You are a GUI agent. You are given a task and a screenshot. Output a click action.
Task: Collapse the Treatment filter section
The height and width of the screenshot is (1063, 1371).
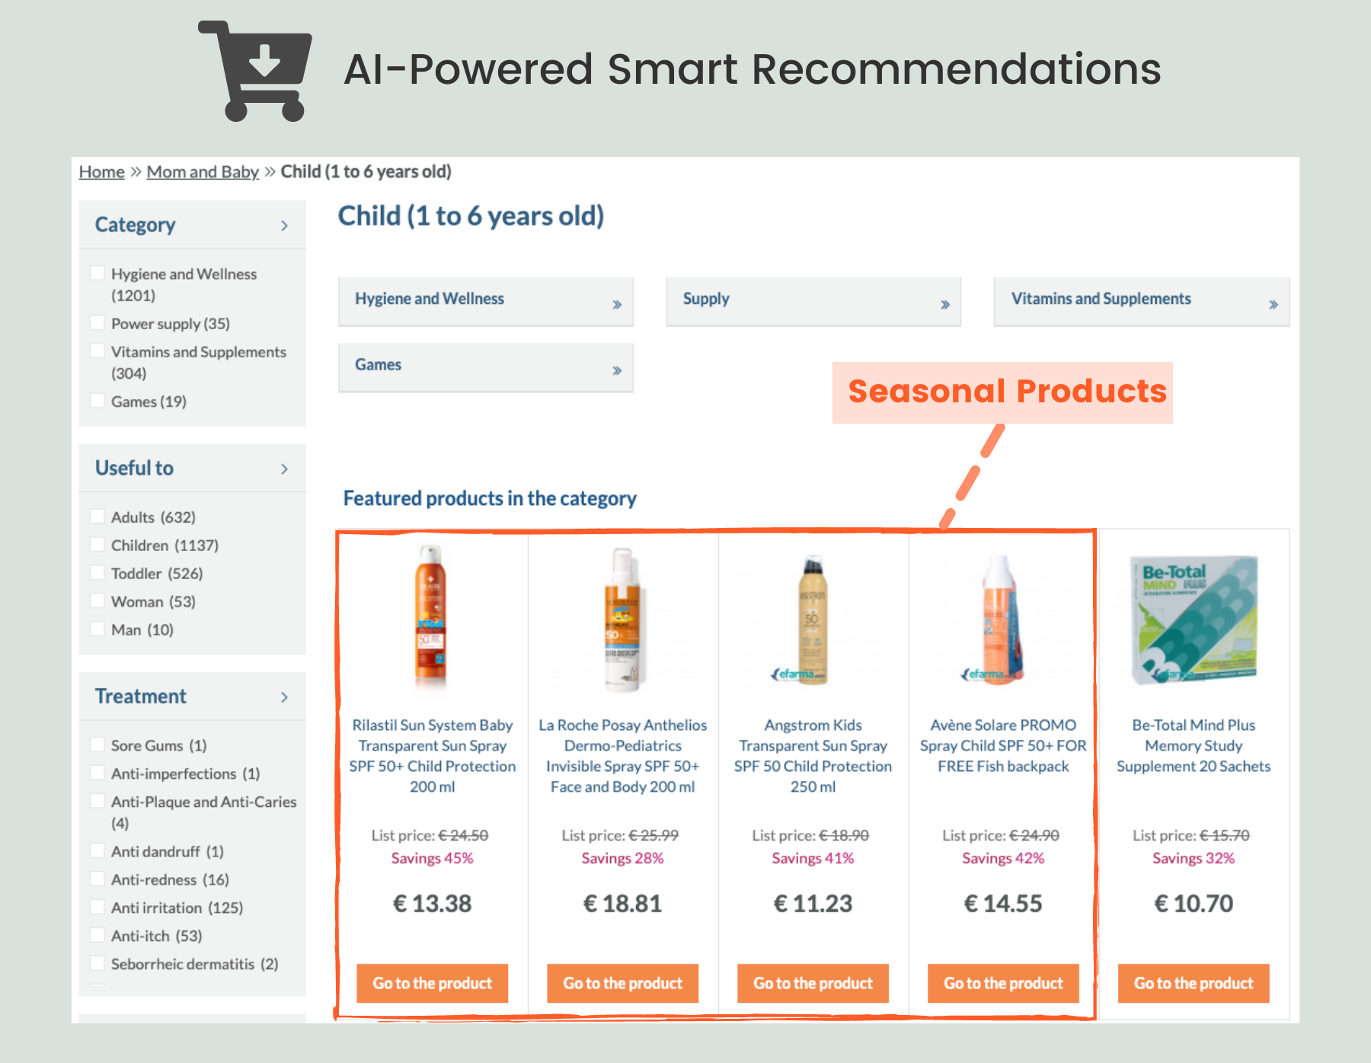(285, 696)
